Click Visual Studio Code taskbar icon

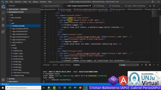pos(86,88)
